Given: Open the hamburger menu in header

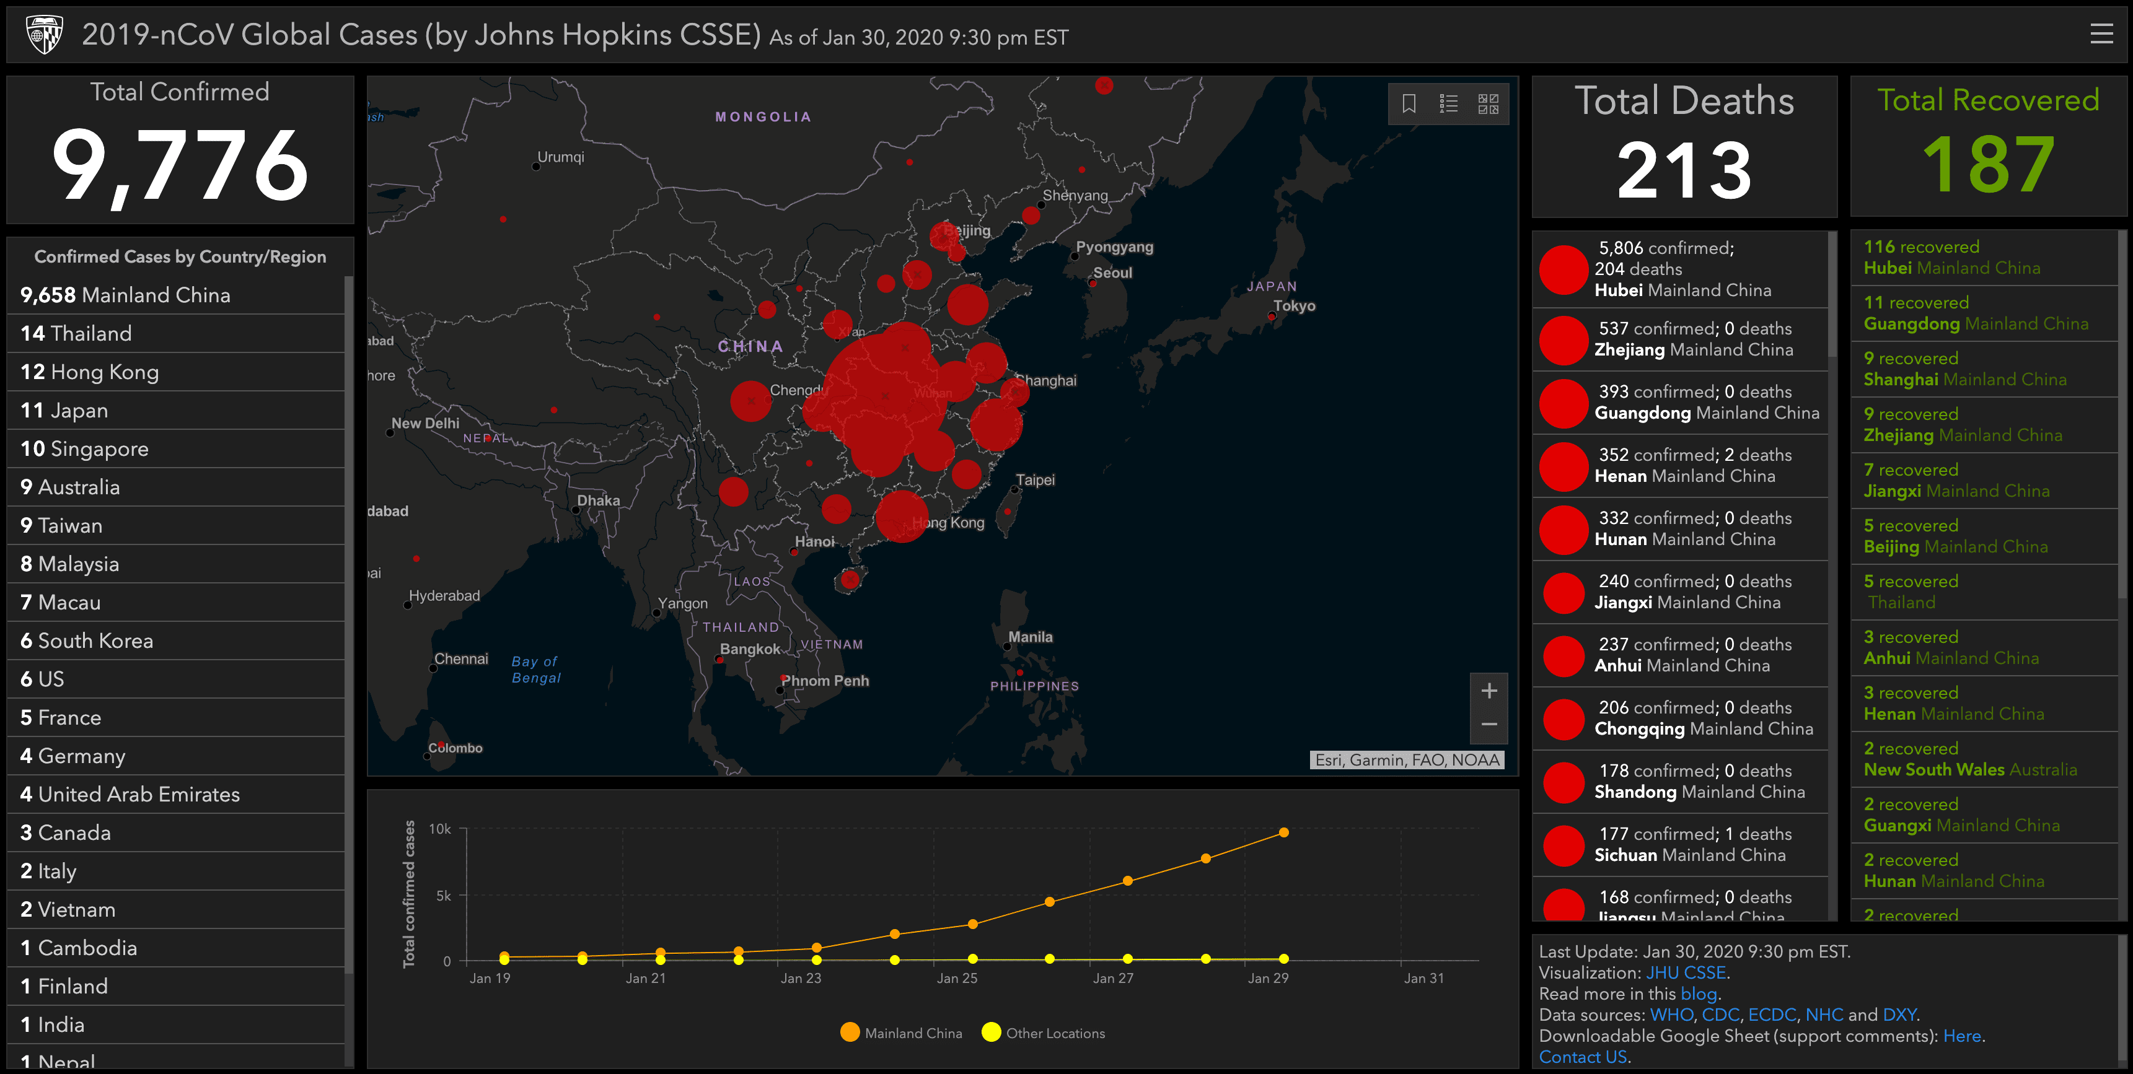Looking at the screenshot, I should tap(2101, 34).
